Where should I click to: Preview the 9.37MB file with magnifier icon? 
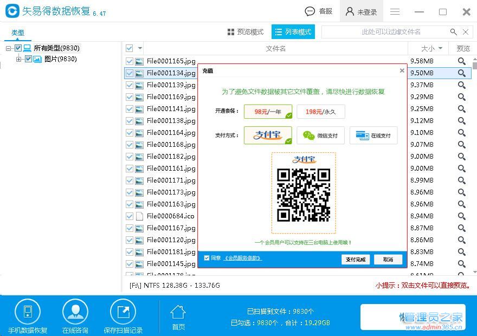point(461,85)
